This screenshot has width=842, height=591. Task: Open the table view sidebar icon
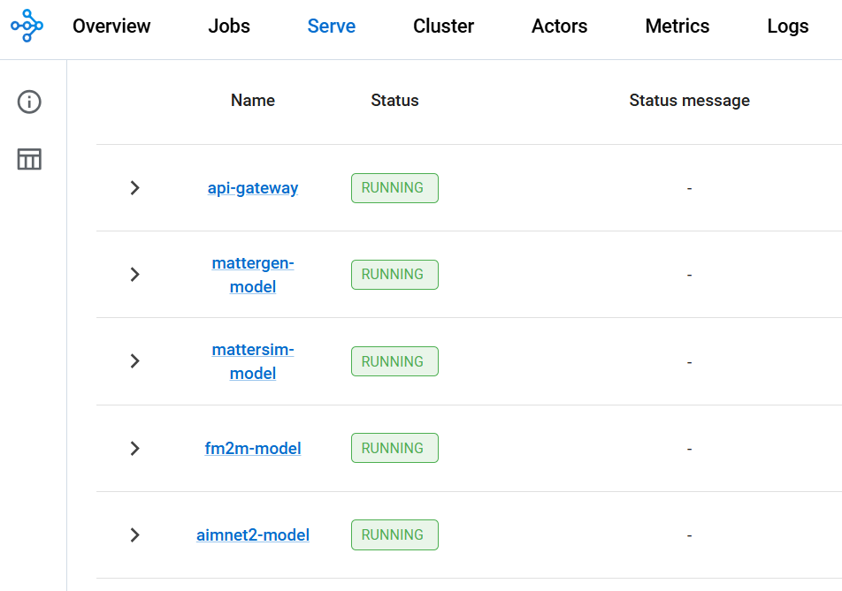coord(29,159)
